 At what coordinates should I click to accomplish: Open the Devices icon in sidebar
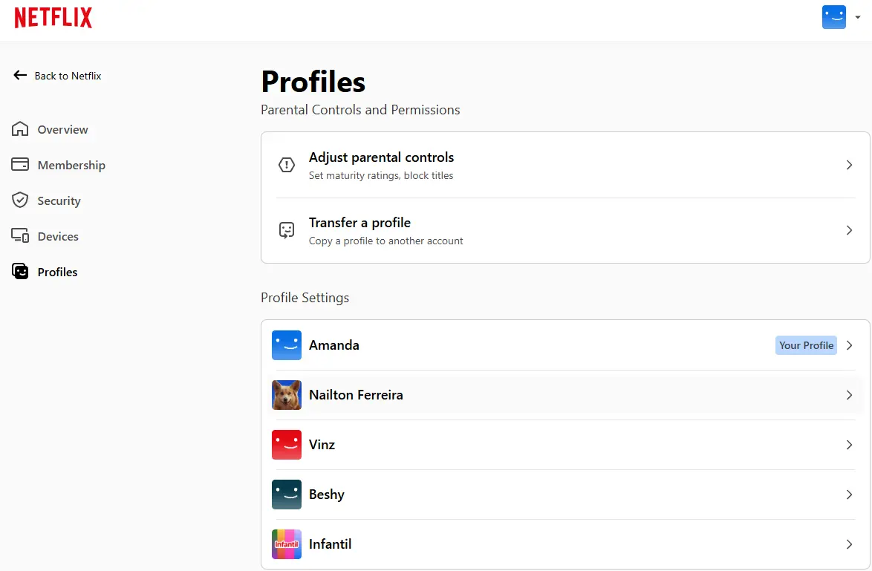(20, 235)
